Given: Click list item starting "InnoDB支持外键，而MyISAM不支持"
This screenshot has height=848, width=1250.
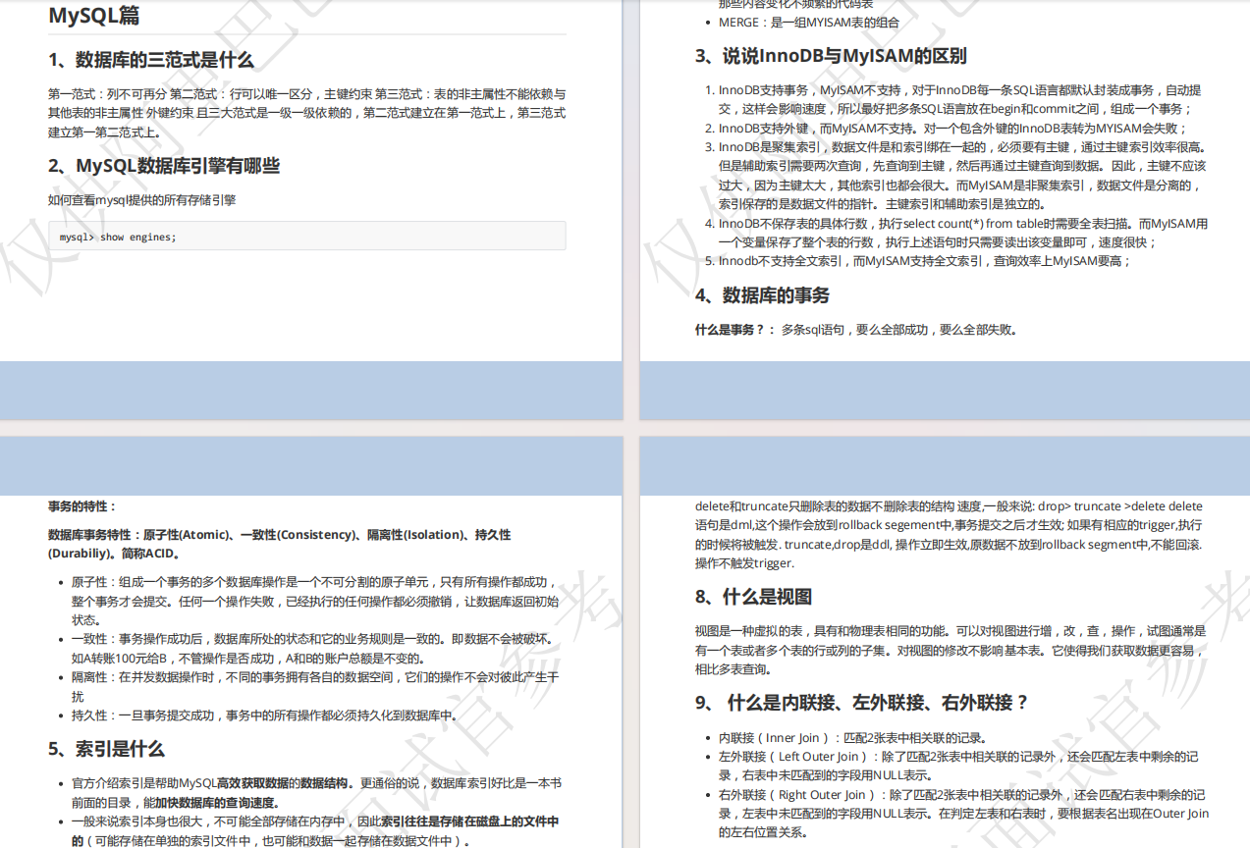Looking at the screenshot, I should [x=952, y=128].
